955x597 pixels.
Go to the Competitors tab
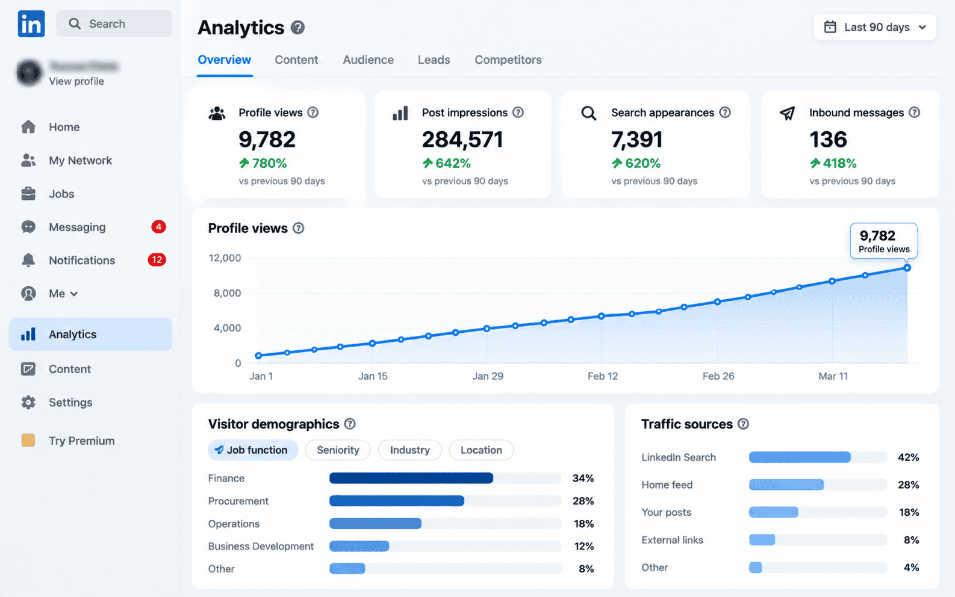pos(508,60)
